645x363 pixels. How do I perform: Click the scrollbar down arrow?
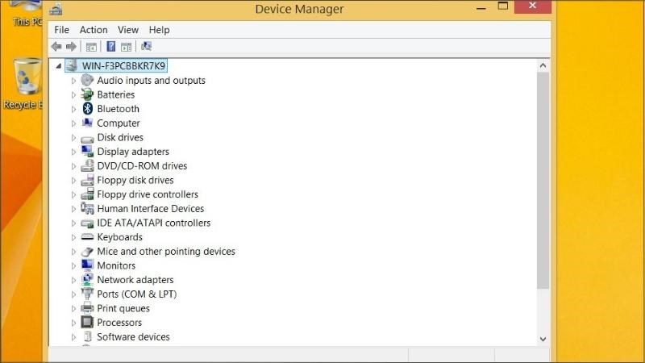point(543,339)
